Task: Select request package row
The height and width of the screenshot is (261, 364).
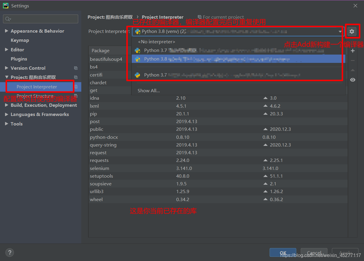Action: [218, 153]
